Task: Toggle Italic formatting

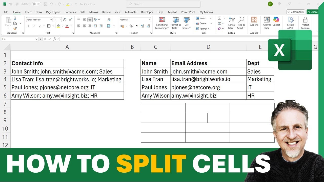Action: click(x=34, y=26)
